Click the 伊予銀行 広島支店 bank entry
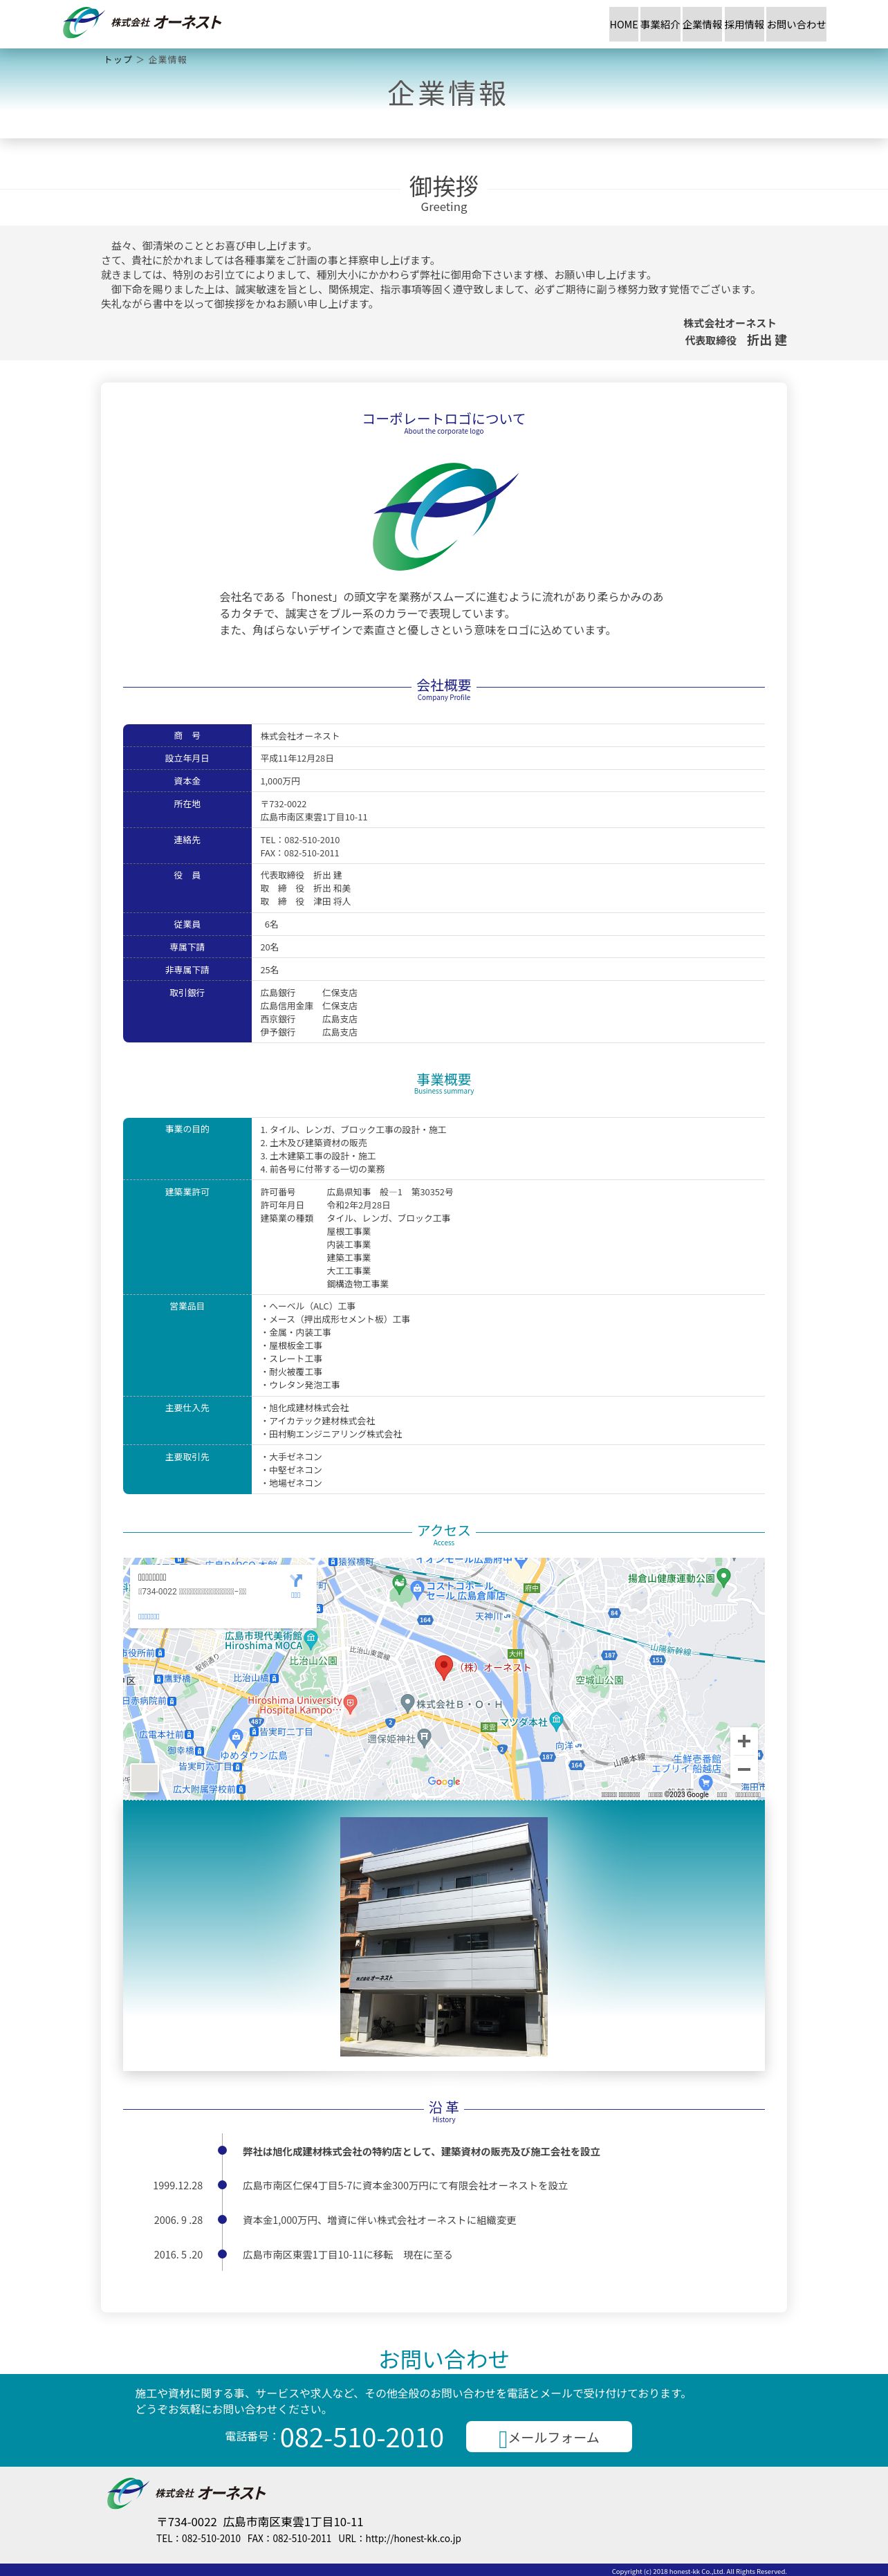 click(x=308, y=1032)
